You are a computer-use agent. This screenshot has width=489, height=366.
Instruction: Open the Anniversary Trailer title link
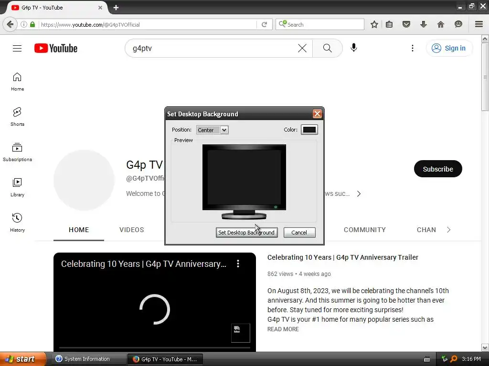coord(343,257)
